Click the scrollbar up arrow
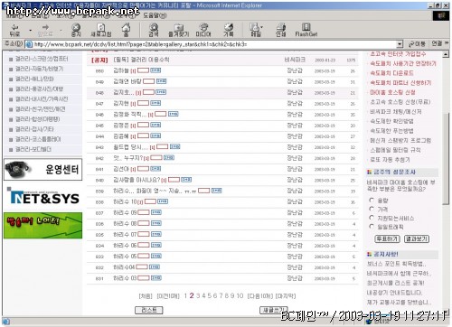Image resolution: width=452 pixels, height=327 pixels. 446,54
